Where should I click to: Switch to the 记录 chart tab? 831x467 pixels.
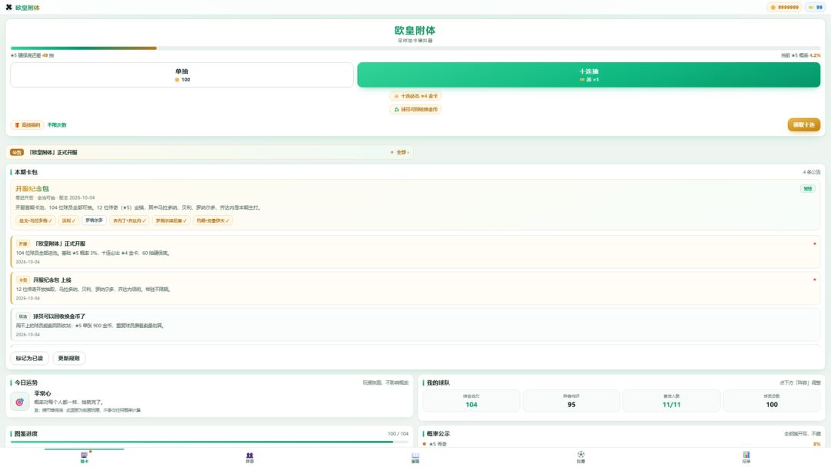click(746, 458)
